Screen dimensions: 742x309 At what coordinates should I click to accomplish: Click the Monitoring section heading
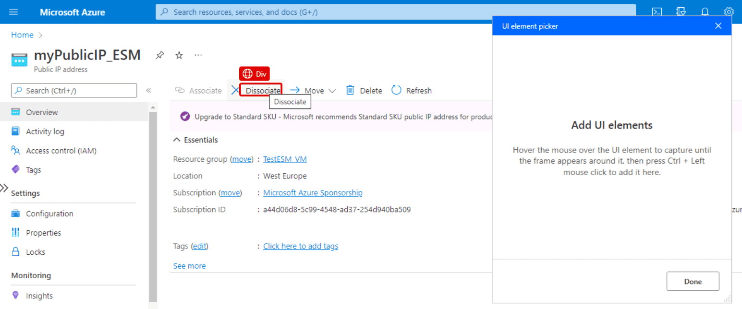click(31, 275)
